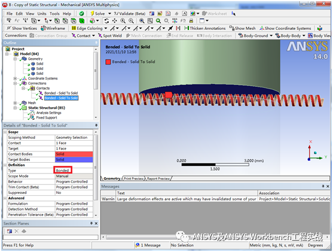This screenshot has width=333, height=252.
Task: Open the View menu
Action: point(30,14)
